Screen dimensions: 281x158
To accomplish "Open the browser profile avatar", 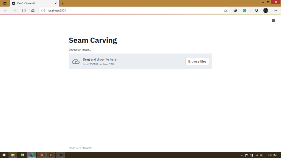I will (x=266, y=10).
